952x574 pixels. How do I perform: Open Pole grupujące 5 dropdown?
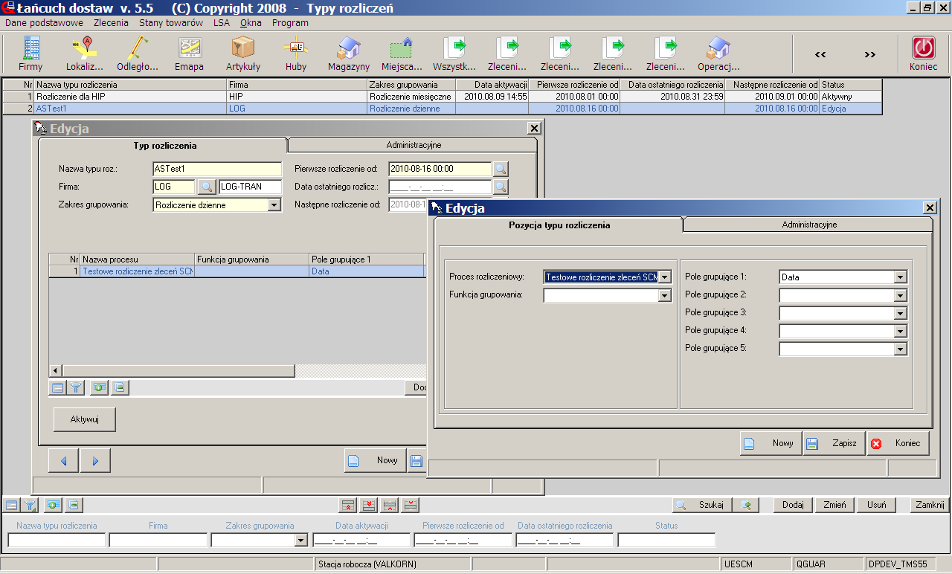tap(901, 349)
